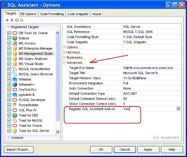Click the PowerBuilder lightning icon

pyautogui.click(x=15, y=105)
